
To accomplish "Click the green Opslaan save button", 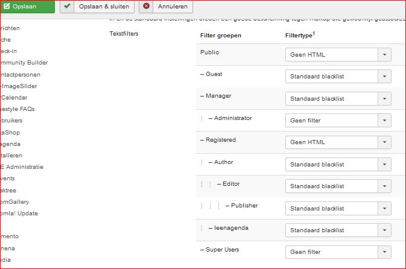I will click(27, 7).
